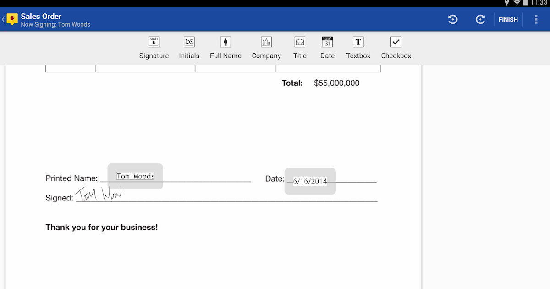Image resolution: width=550 pixels, height=289 pixels.
Task: Tap the $55,000,000 total value
Action: tap(337, 83)
